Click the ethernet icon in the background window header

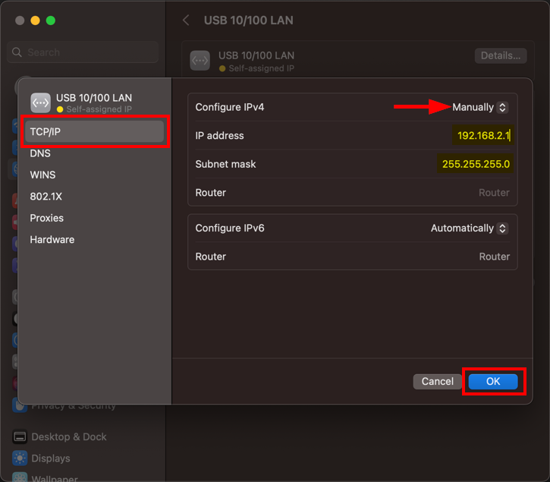coord(200,61)
